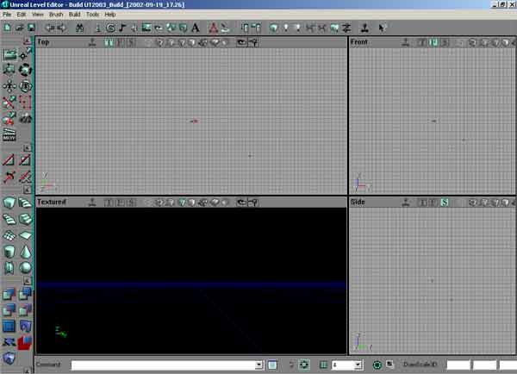Click the Side viewport label
Image resolution: width=517 pixels, height=374 pixels.
click(x=358, y=202)
